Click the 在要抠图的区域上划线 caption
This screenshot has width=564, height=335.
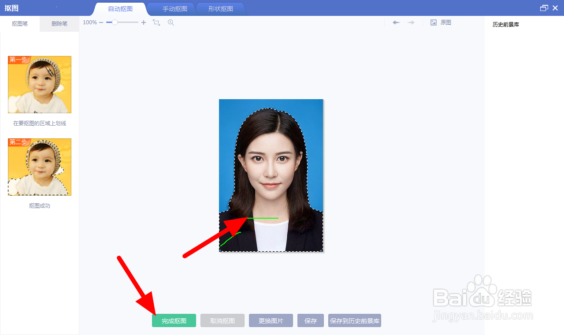(x=40, y=123)
